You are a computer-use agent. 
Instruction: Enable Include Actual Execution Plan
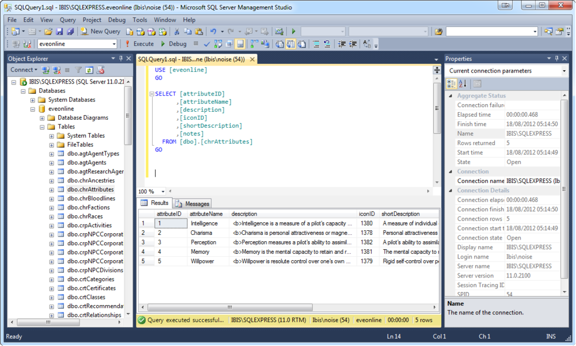(253, 44)
